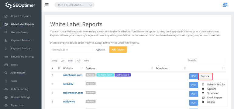Click the Schedule clock icon
The width and height of the screenshot is (234, 109).
[x=203, y=93]
